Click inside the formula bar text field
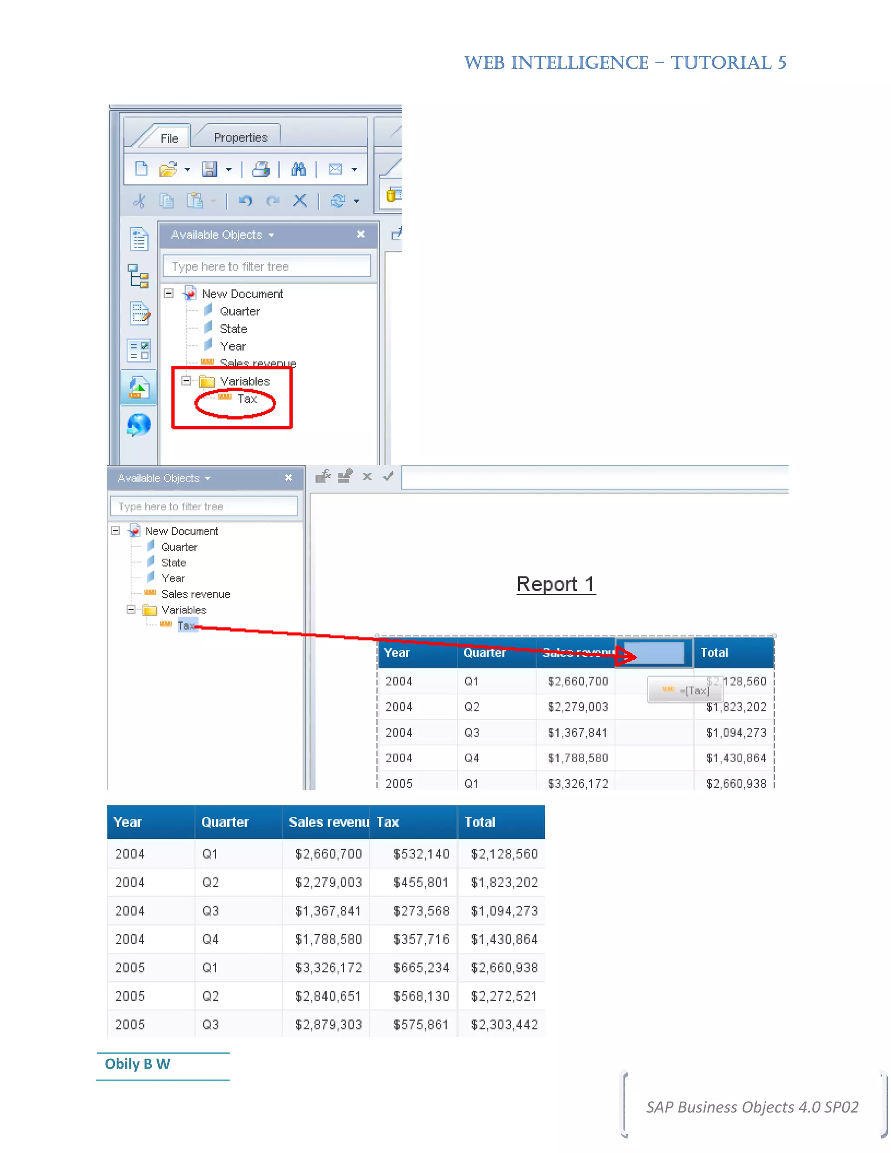 (595, 477)
